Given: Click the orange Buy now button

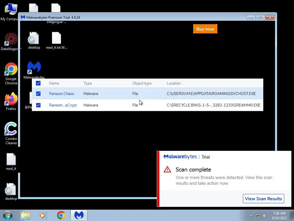Looking at the screenshot, I should [x=205, y=29].
